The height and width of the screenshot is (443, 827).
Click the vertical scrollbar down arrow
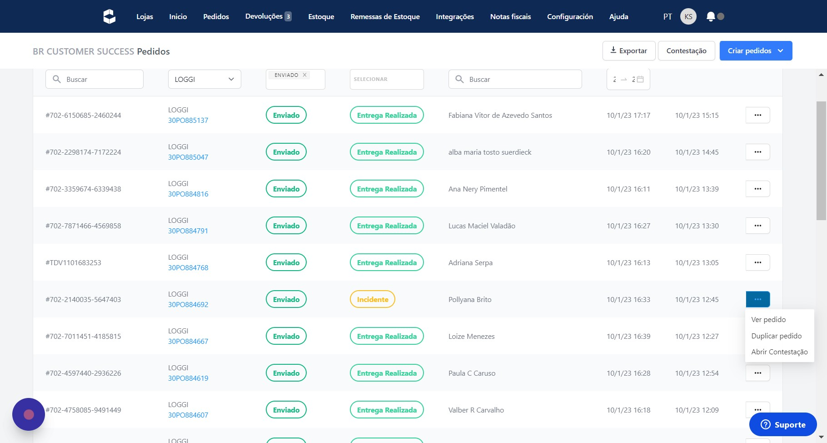coord(821,437)
